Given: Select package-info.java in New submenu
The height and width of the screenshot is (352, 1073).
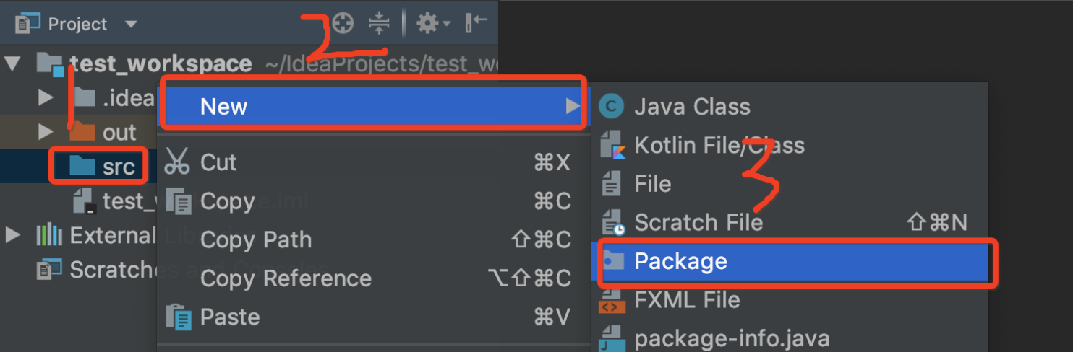Looking at the screenshot, I should [x=732, y=338].
